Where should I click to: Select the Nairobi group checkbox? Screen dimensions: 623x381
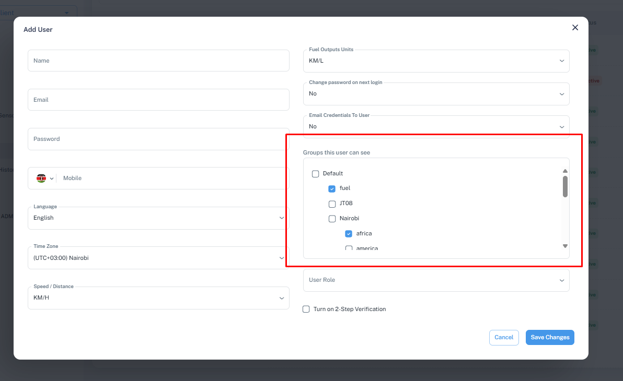coord(332,219)
